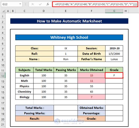139x128 pixels.
Task: Select column G header
Action: (x=114, y=11)
